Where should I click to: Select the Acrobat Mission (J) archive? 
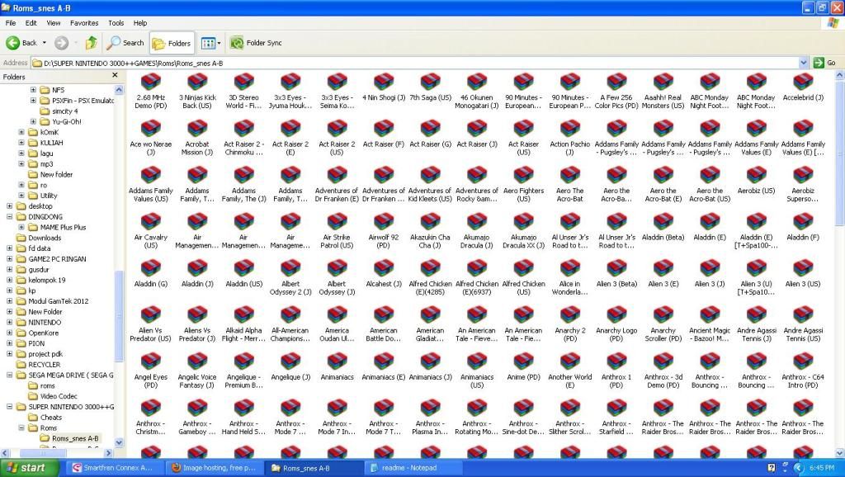[197, 138]
